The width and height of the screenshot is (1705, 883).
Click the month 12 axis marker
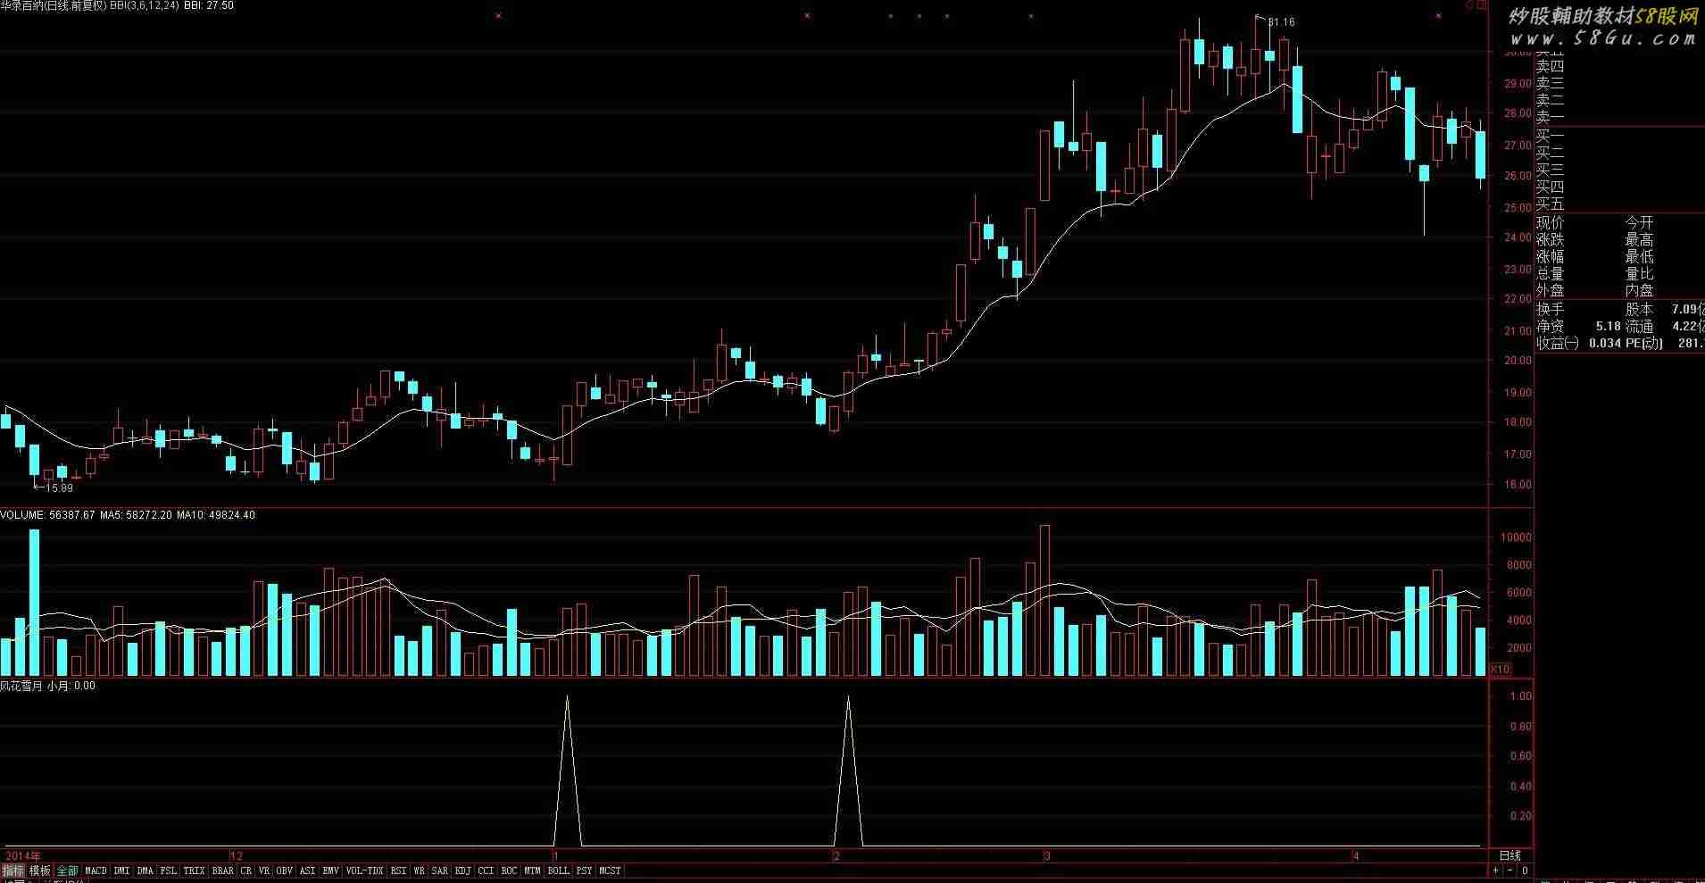(x=237, y=855)
